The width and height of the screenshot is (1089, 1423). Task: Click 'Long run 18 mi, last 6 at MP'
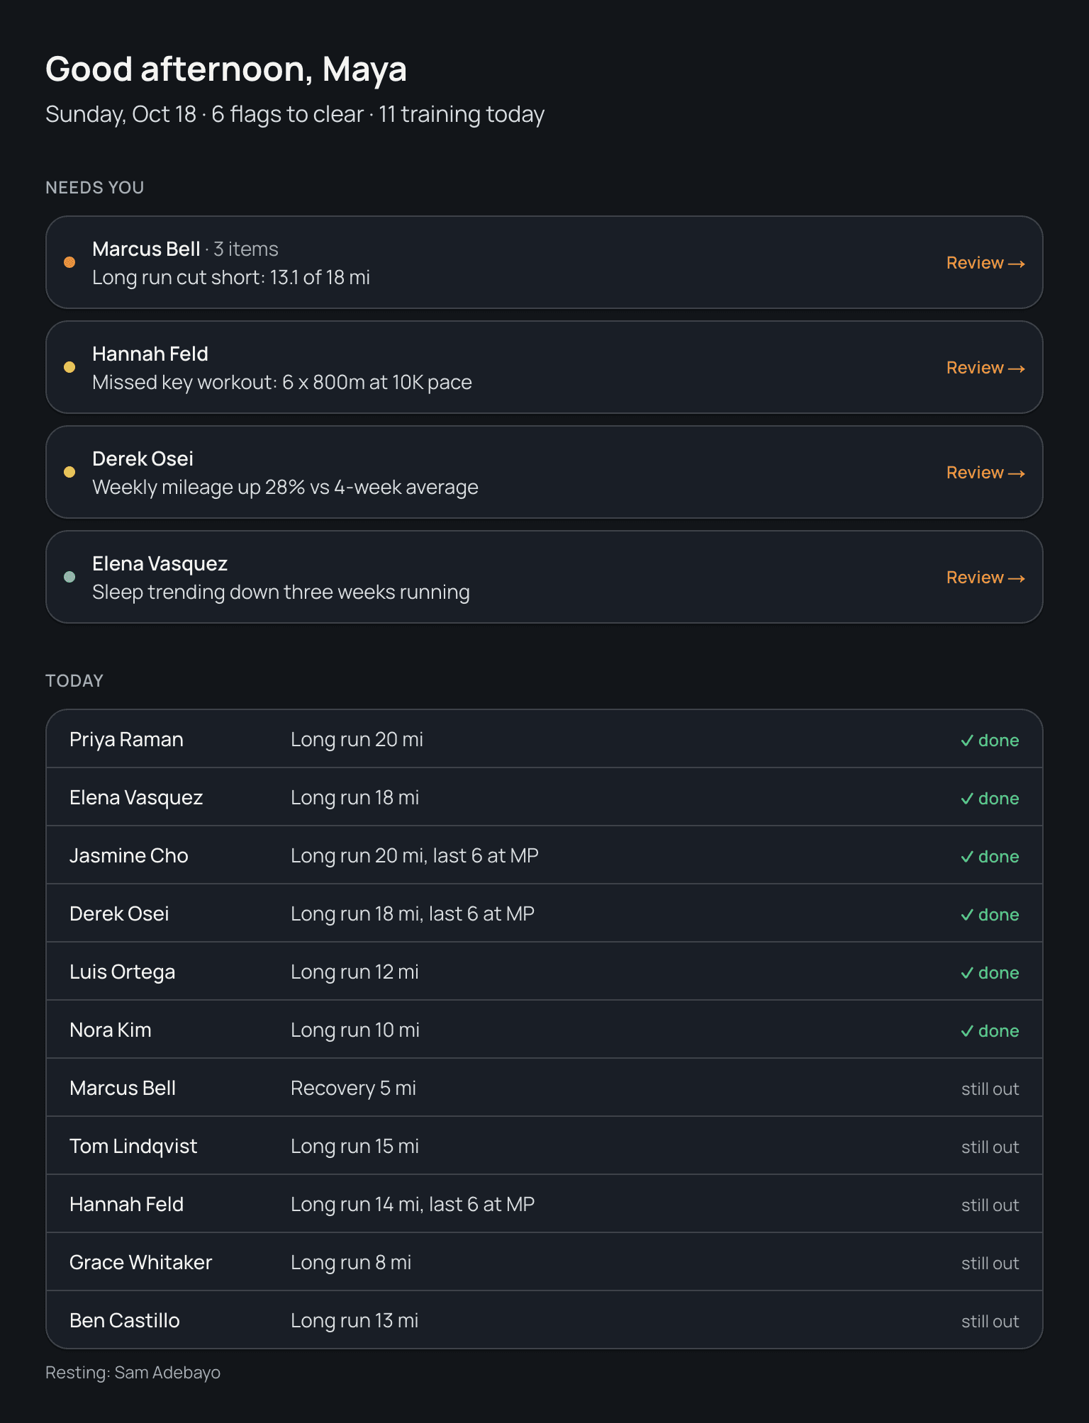[413, 914]
